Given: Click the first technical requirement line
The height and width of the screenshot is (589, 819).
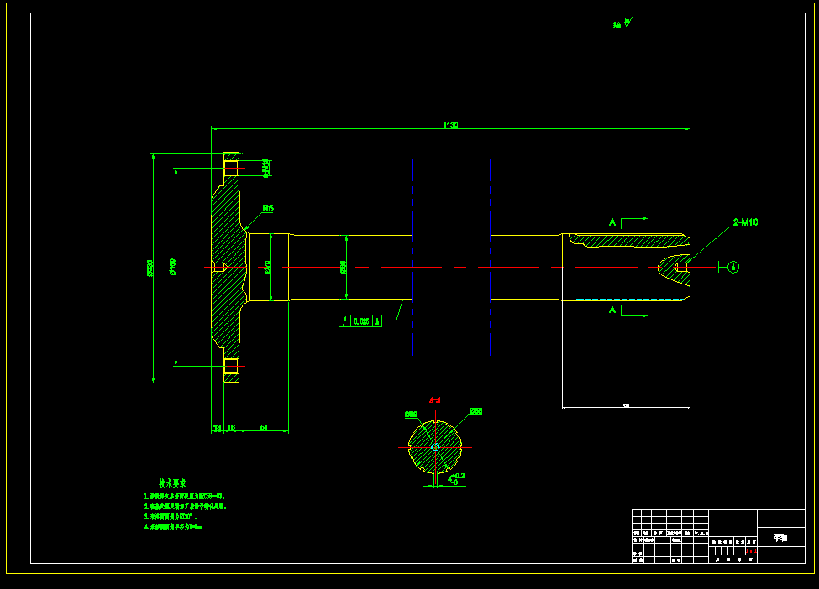Looking at the screenshot, I should [x=185, y=496].
